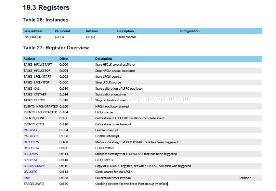Follow the HFCLKRUN register link
Screen dimensions: 276x191
coord(31,142)
